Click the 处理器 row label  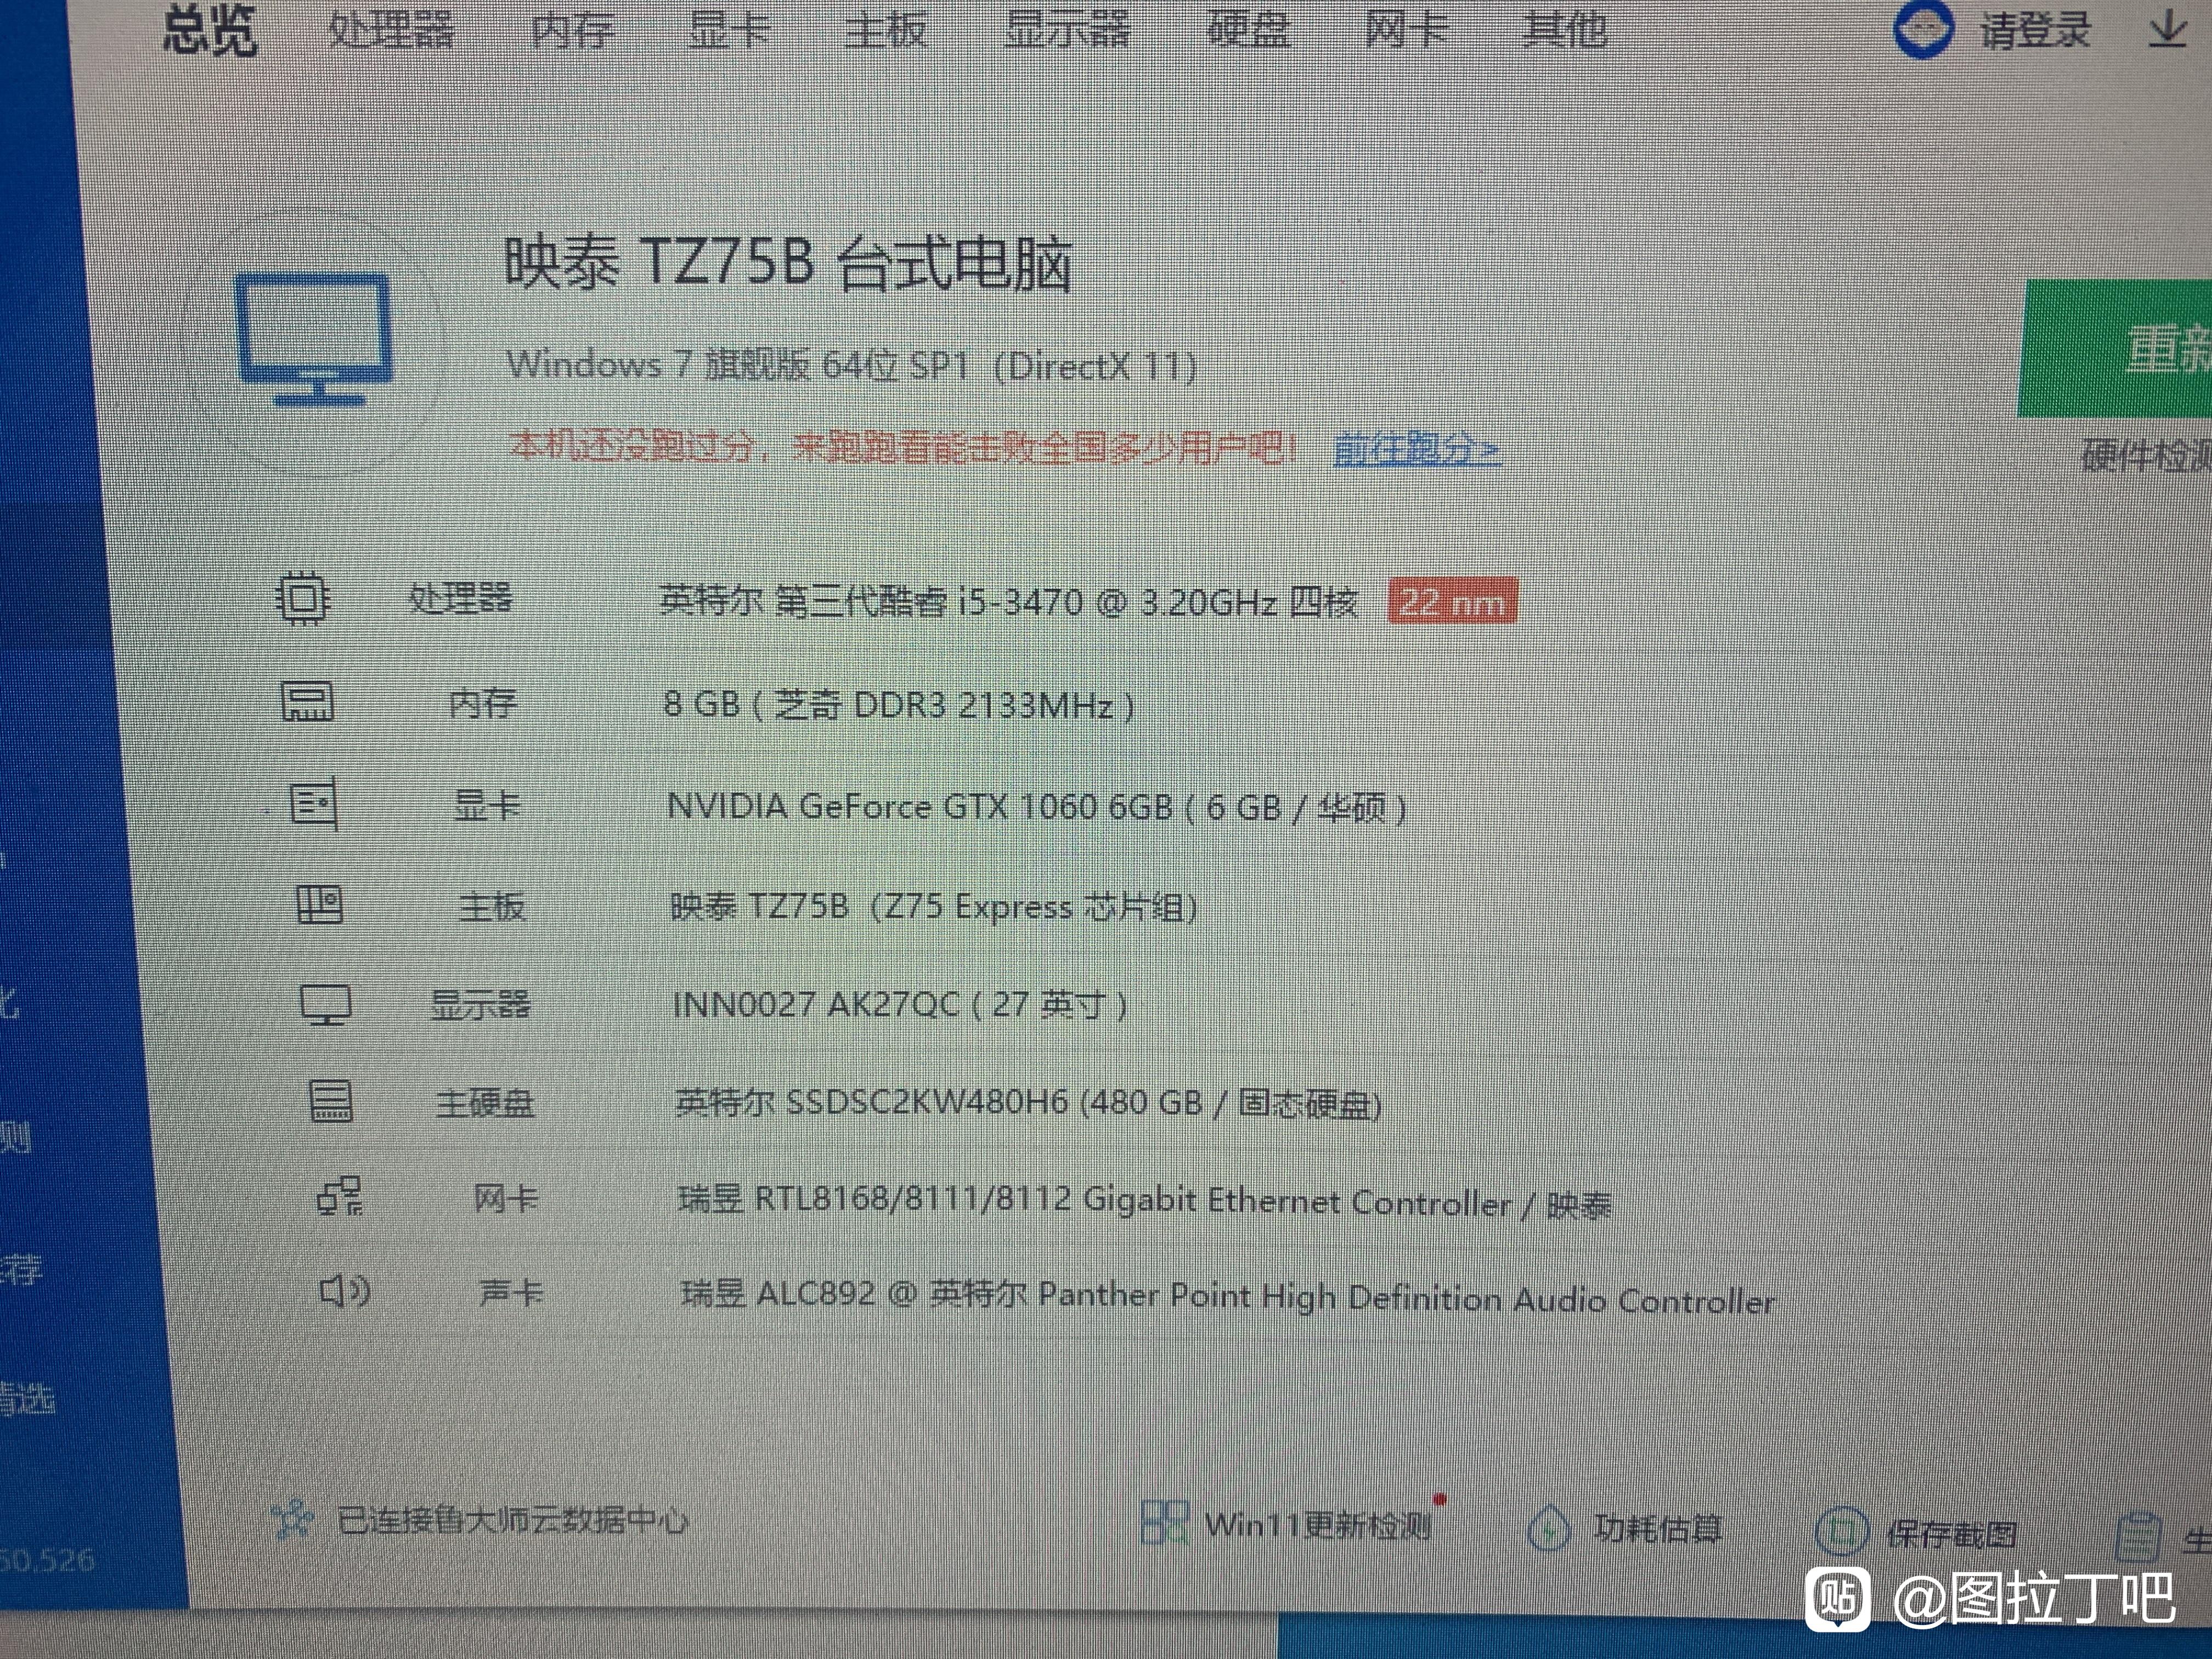[x=460, y=598]
